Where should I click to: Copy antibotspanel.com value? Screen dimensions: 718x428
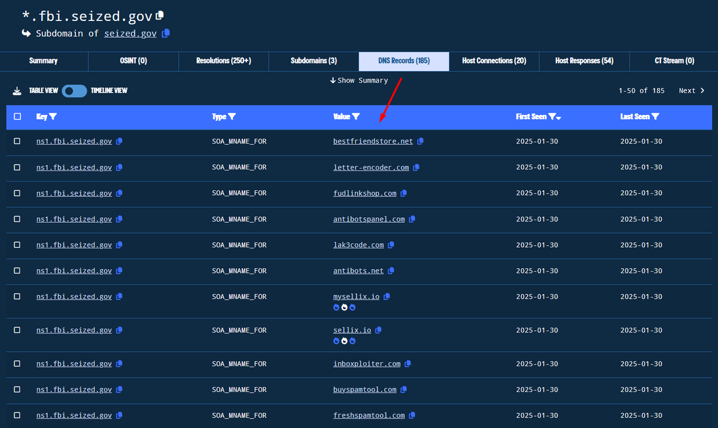[412, 219]
